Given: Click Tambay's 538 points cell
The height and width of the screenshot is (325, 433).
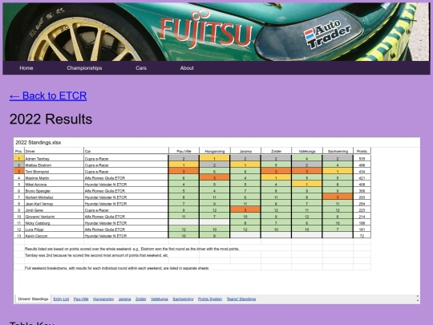Looking at the screenshot, I should point(362,159).
